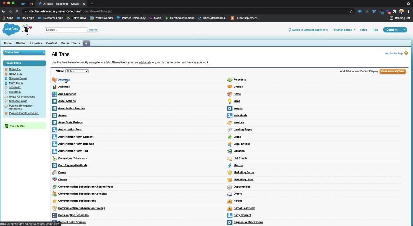Focus the Salesforce search field
The image size is (413, 226).
coord(65,30)
